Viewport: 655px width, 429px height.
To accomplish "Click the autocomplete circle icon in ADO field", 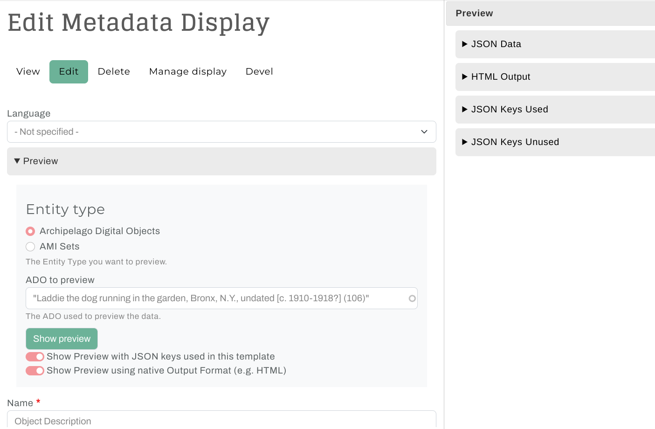I will (412, 298).
